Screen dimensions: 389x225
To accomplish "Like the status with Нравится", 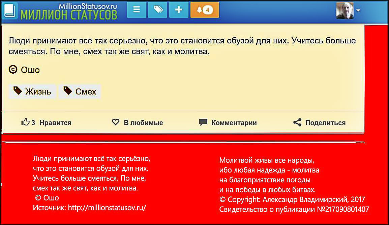I will (55, 123).
